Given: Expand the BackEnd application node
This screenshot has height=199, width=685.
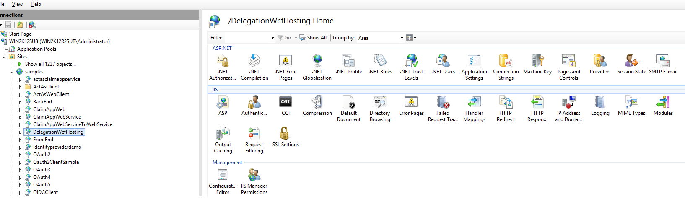Looking at the screenshot, I should [20, 102].
